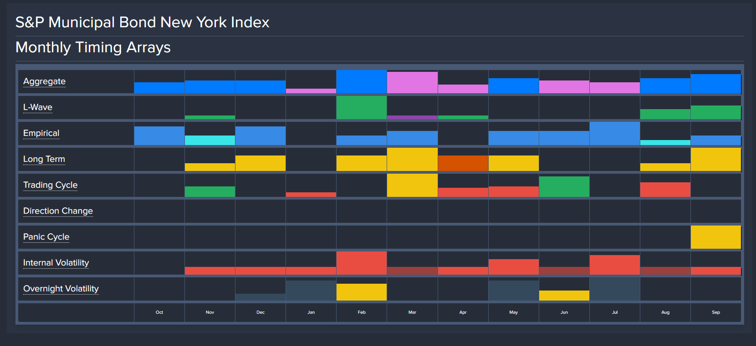Select the Sep month axis label
Image resolution: width=756 pixels, height=346 pixels.
coord(715,312)
